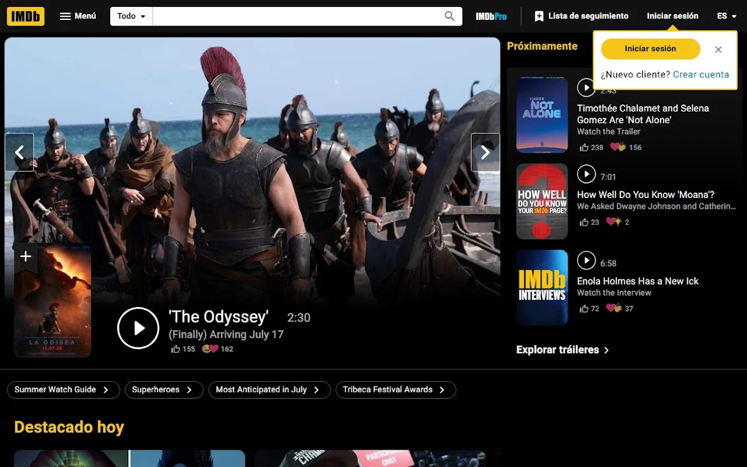Image resolution: width=747 pixels, height=467 pixels.
Task: Open How Well Do You Know 'Moana'? title
Action: (x=646, y=195)
